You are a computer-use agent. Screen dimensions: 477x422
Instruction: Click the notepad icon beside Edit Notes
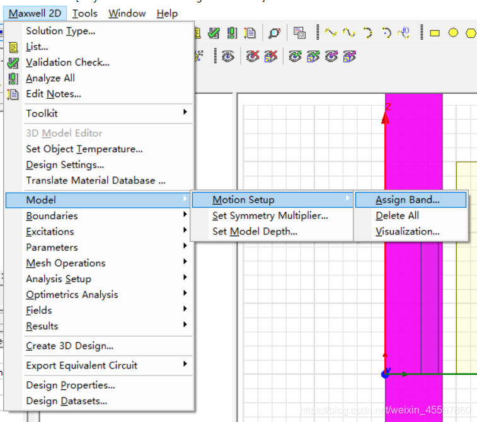[13, 94]
